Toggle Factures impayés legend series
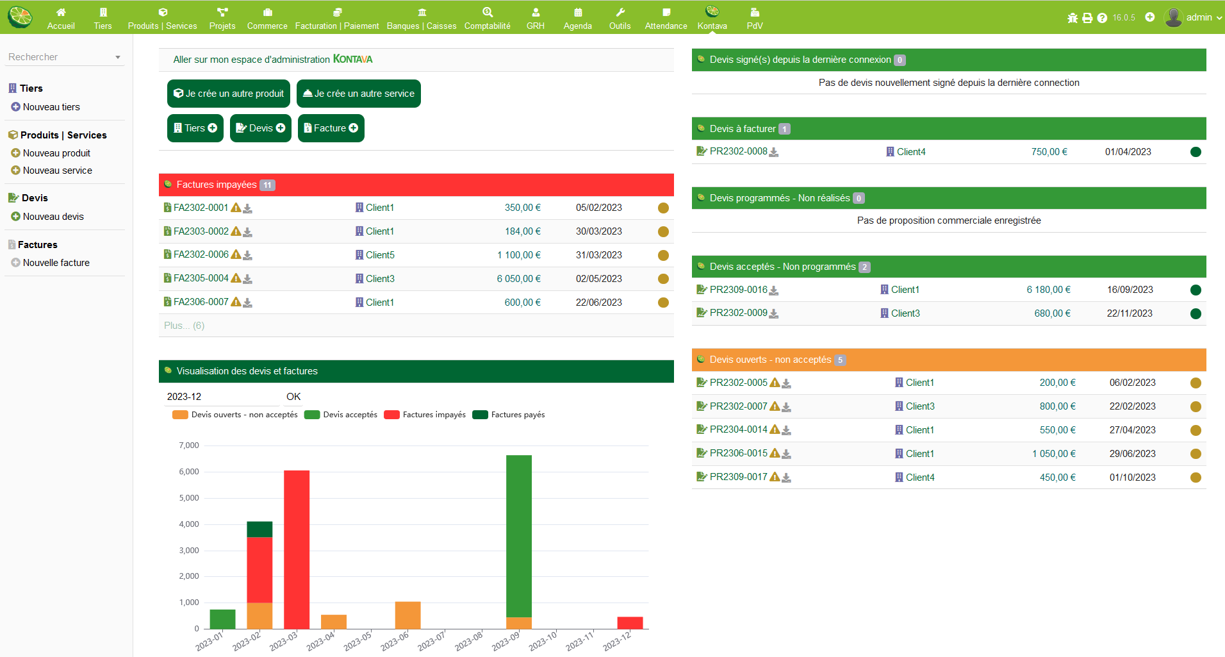Viewport: 1225px width, 657px height. [425, 415]
